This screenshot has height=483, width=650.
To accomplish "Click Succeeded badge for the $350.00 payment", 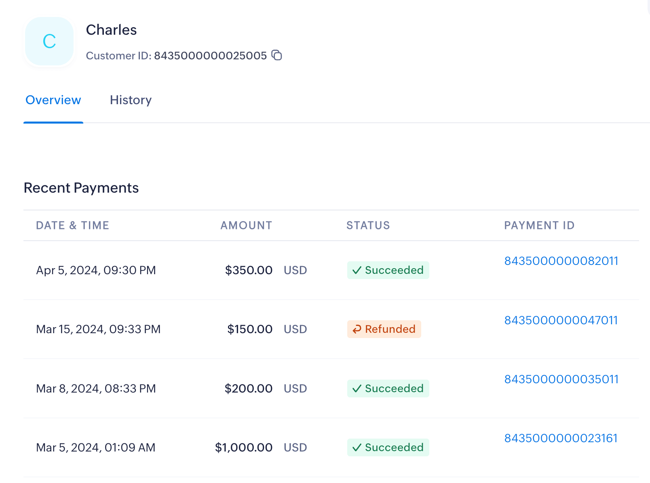I will click(388, 270).
